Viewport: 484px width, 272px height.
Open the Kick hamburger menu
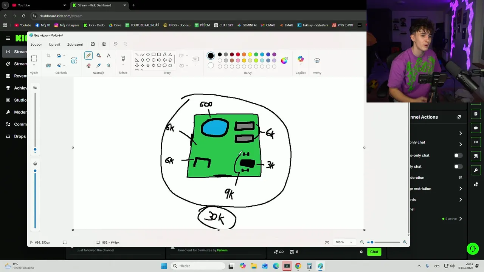[8, 38]
